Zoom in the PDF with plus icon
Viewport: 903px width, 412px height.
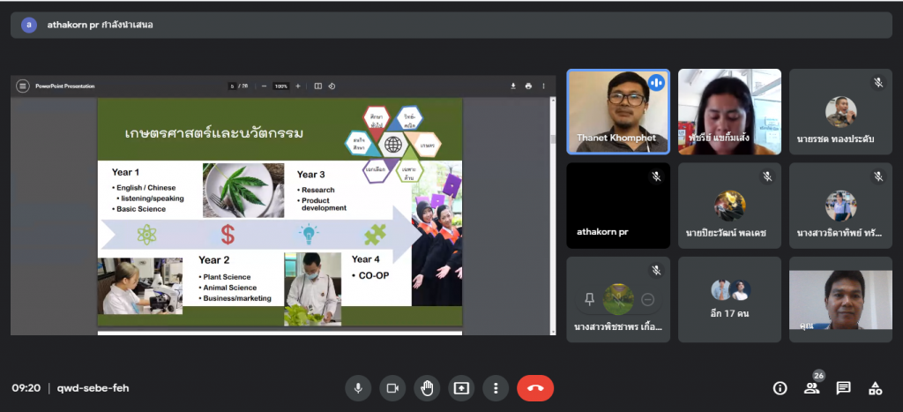tap(298, 86)
